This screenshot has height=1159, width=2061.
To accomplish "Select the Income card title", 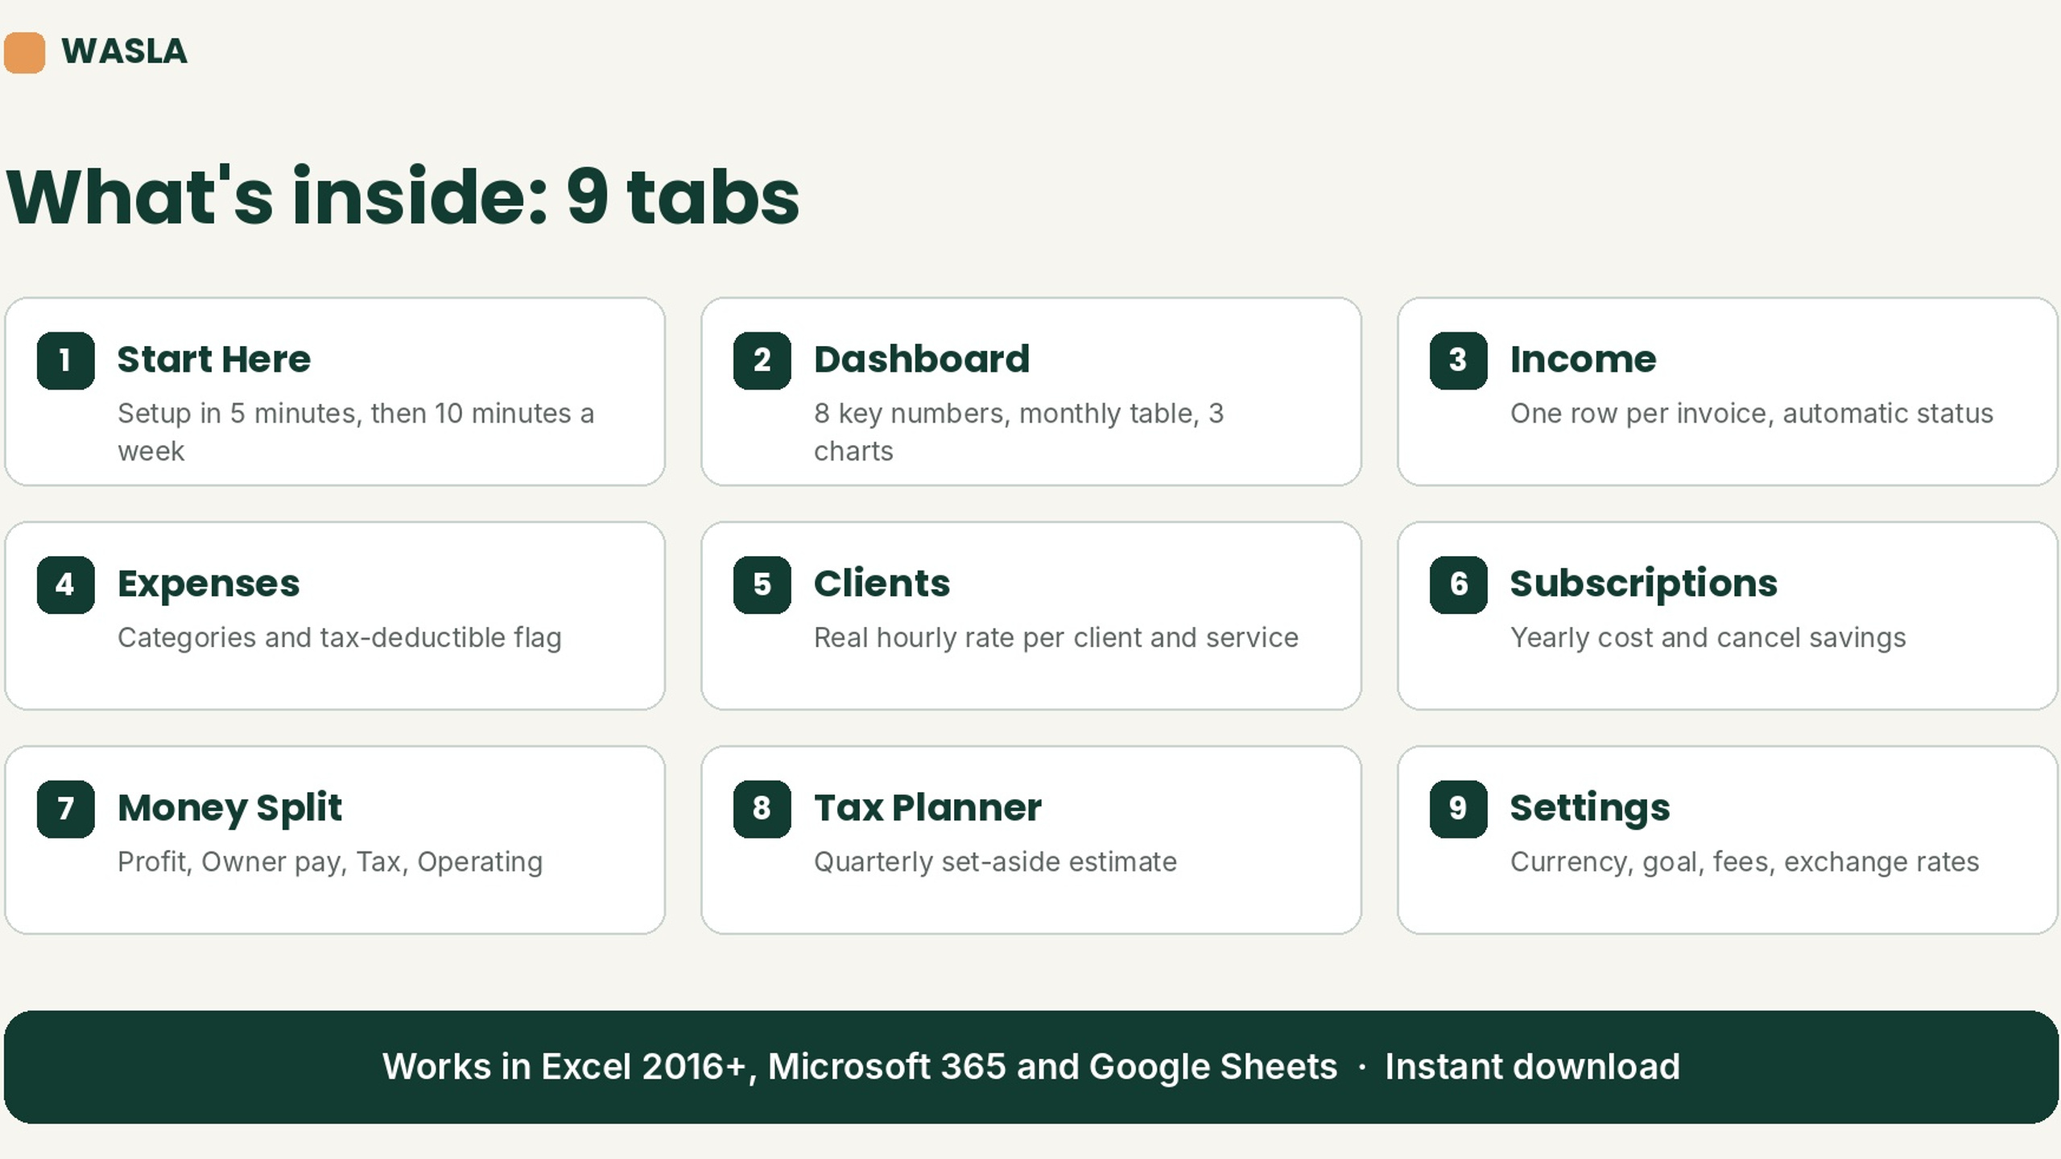I will tap(1584, 359).
